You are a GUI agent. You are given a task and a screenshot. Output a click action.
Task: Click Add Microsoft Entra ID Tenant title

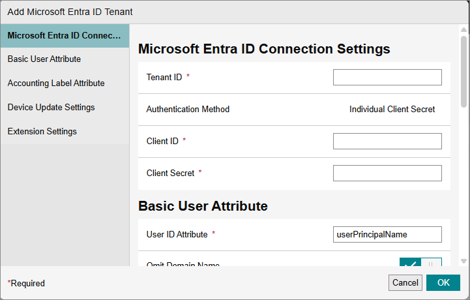click(x=70, y=12)
